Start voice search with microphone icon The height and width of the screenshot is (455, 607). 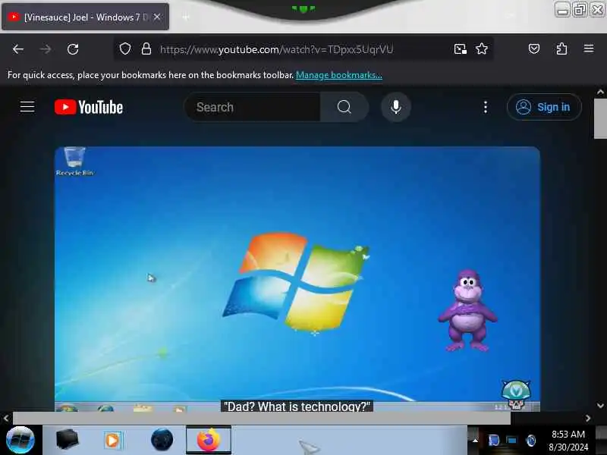395,107
